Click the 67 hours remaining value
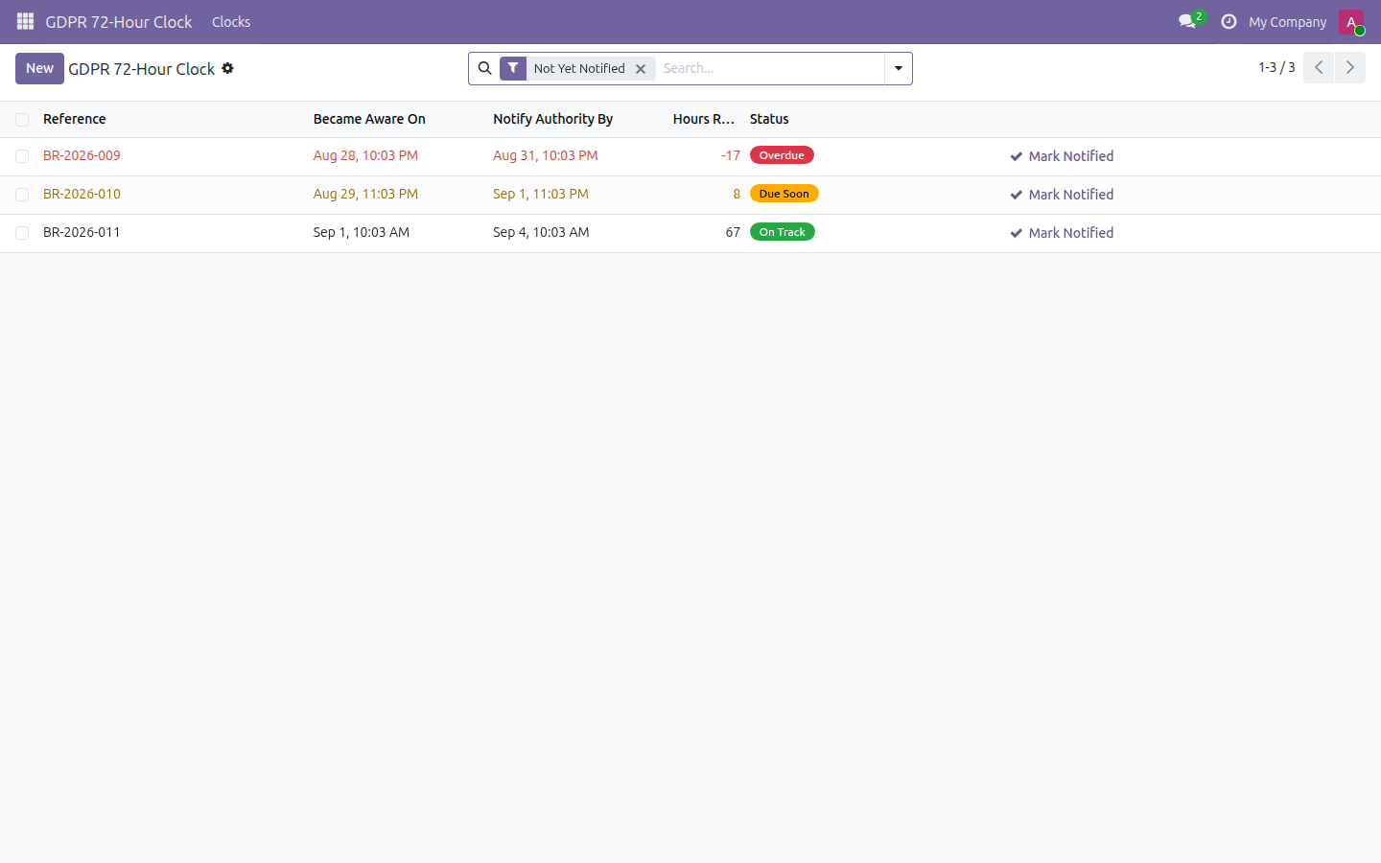1381x863 pixels. click(x=733, y=232)
